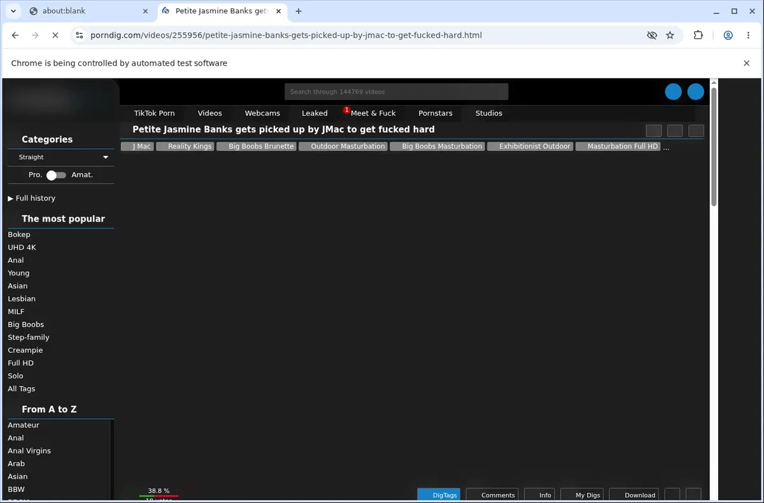Screen dimensions: 764x503
Task: Open the Webcams menu item
Action: [x=262, y=113]
